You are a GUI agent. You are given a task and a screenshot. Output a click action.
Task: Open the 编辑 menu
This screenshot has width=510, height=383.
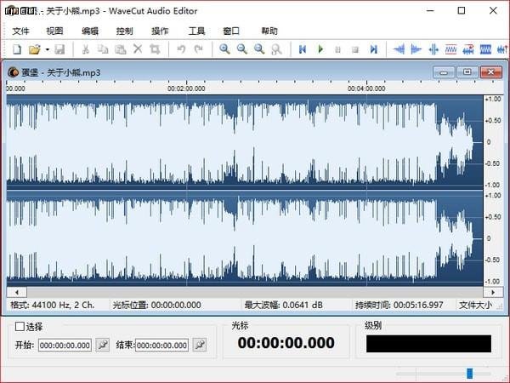pyautogui.click(x=90, y=31)
